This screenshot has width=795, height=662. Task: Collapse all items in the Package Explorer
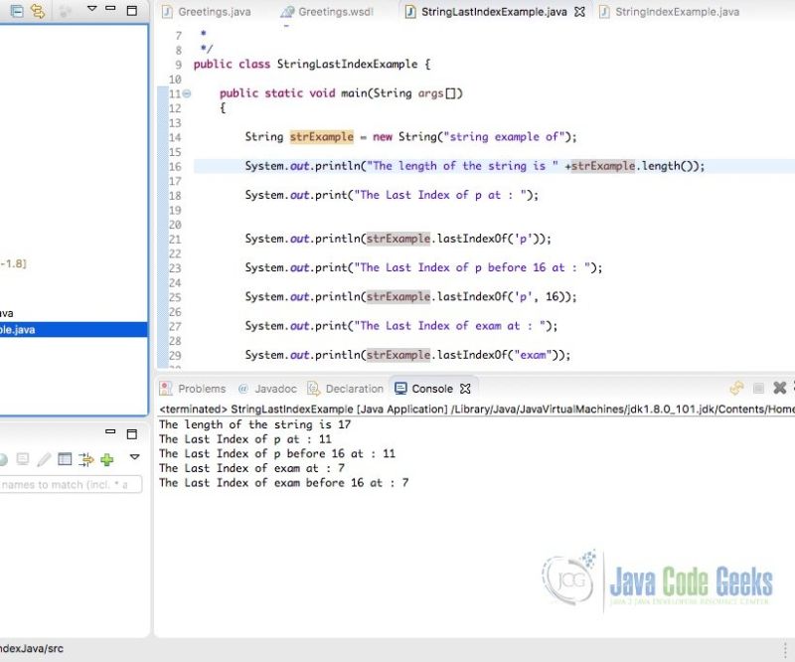(17, 10)
